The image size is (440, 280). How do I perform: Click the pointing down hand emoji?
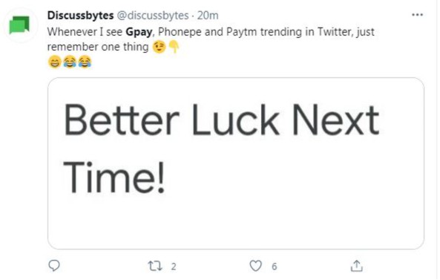[174, 47]
